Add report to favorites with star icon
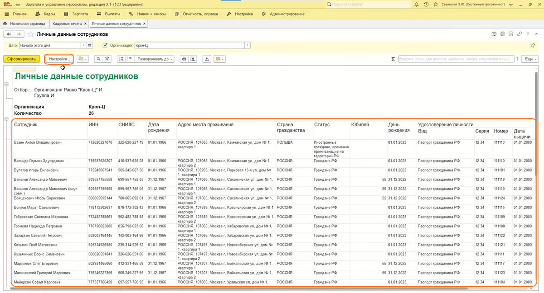The width and height of the screenshot is (544, 293). 31,34
